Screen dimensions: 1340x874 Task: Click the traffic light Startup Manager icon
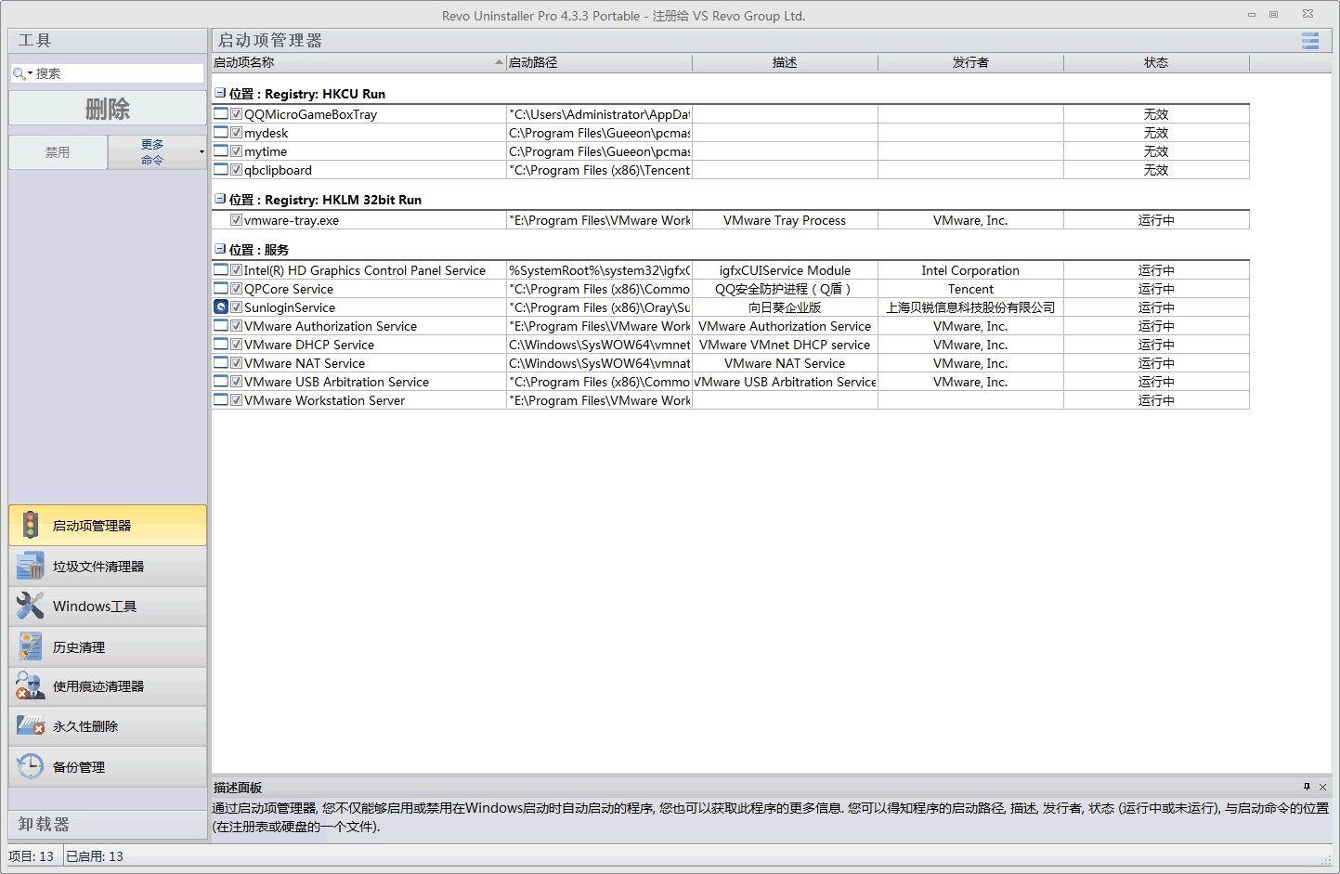[x=31, y=525]
